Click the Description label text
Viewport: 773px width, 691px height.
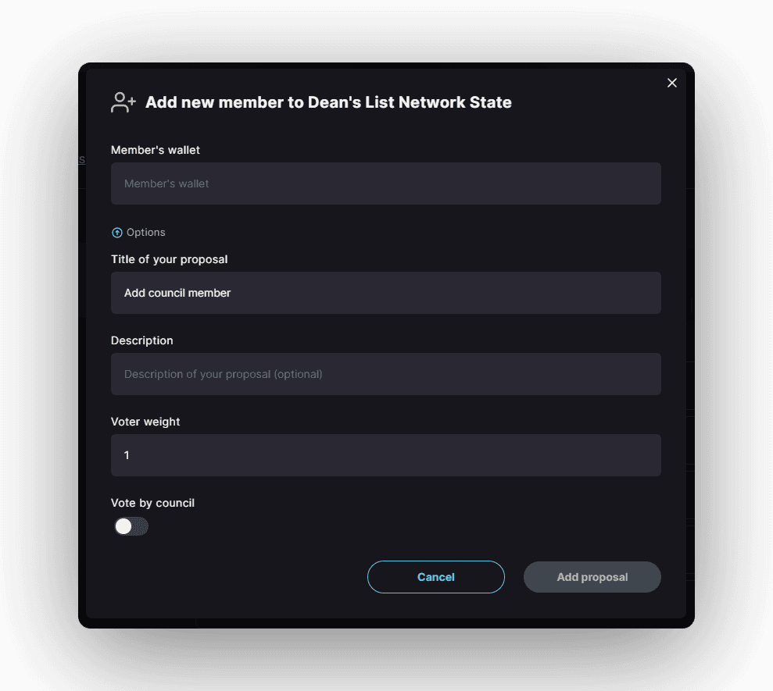click(142, 340)
